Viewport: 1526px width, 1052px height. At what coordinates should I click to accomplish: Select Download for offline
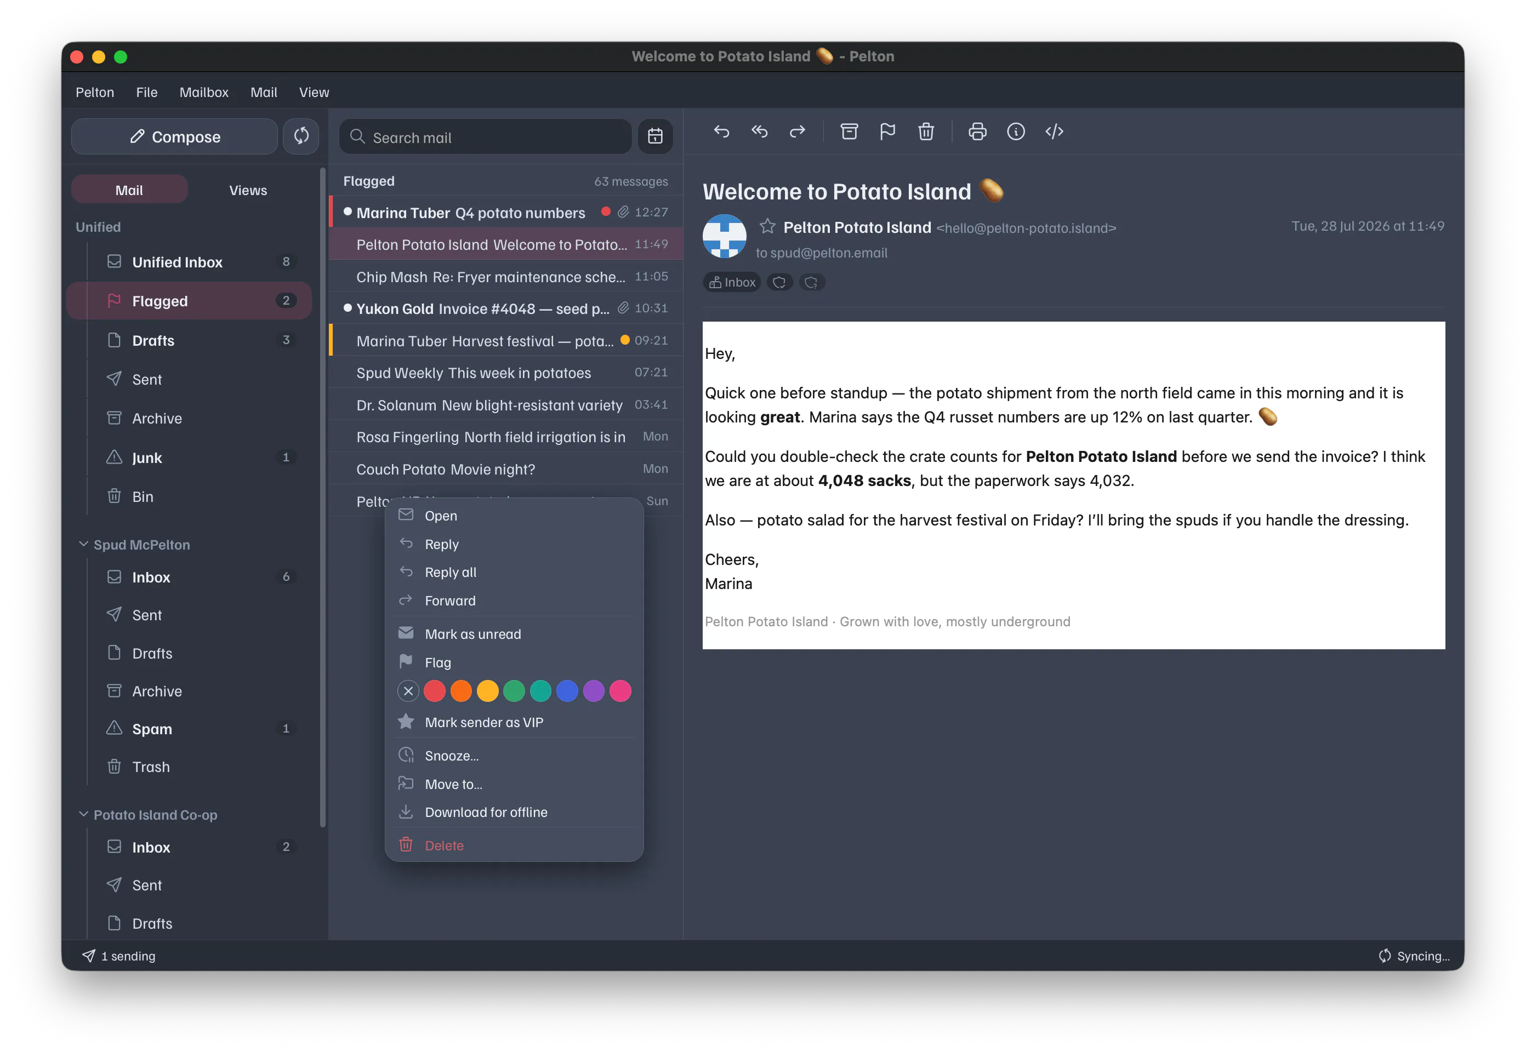(x=514, y=812)
